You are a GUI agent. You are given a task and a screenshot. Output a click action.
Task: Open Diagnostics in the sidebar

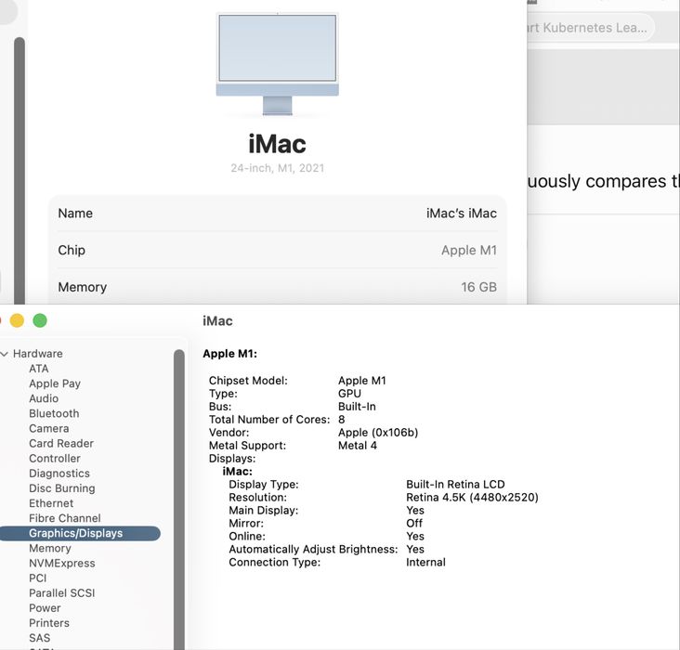59,474
